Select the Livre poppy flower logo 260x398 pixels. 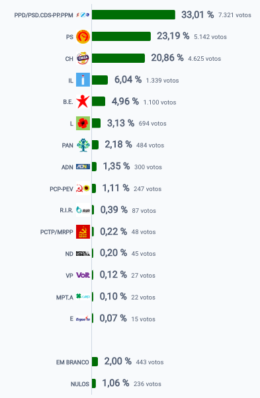click(83, 124)
